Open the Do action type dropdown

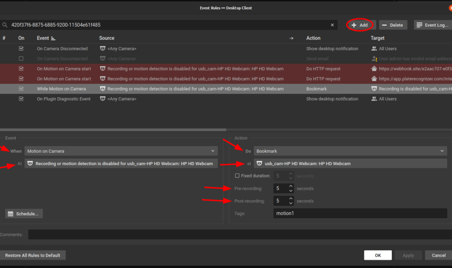point(350,151)
